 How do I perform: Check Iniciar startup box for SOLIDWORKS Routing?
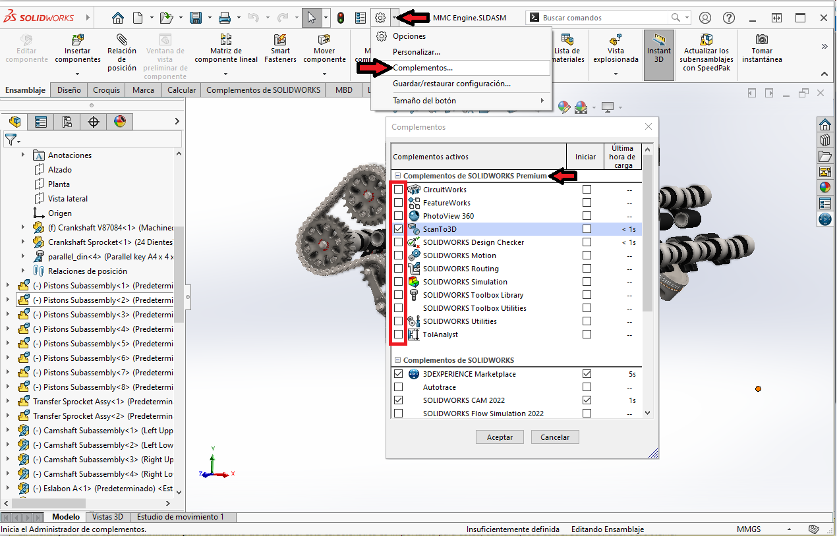(x=587, y=269)
